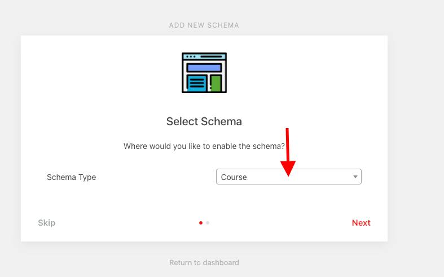Click the black lines inside blue block
This screenshot has height=277, width=444.
(197, 83)
